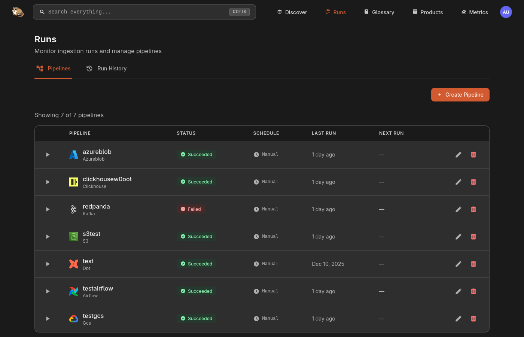Expand the redpanda pipeline details
524x337 pixels.
coord(48,209)
